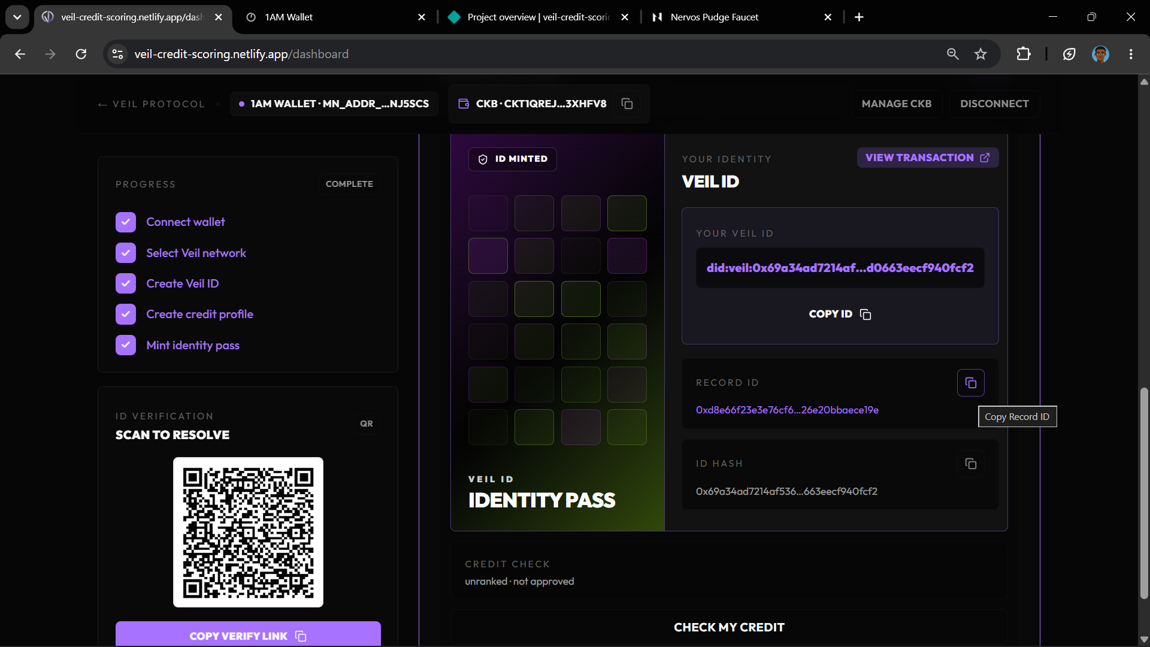This screenshot has width=1150, height=647.
Task: Click the Identity Pass card title
Action: click(x=541, y=500)
